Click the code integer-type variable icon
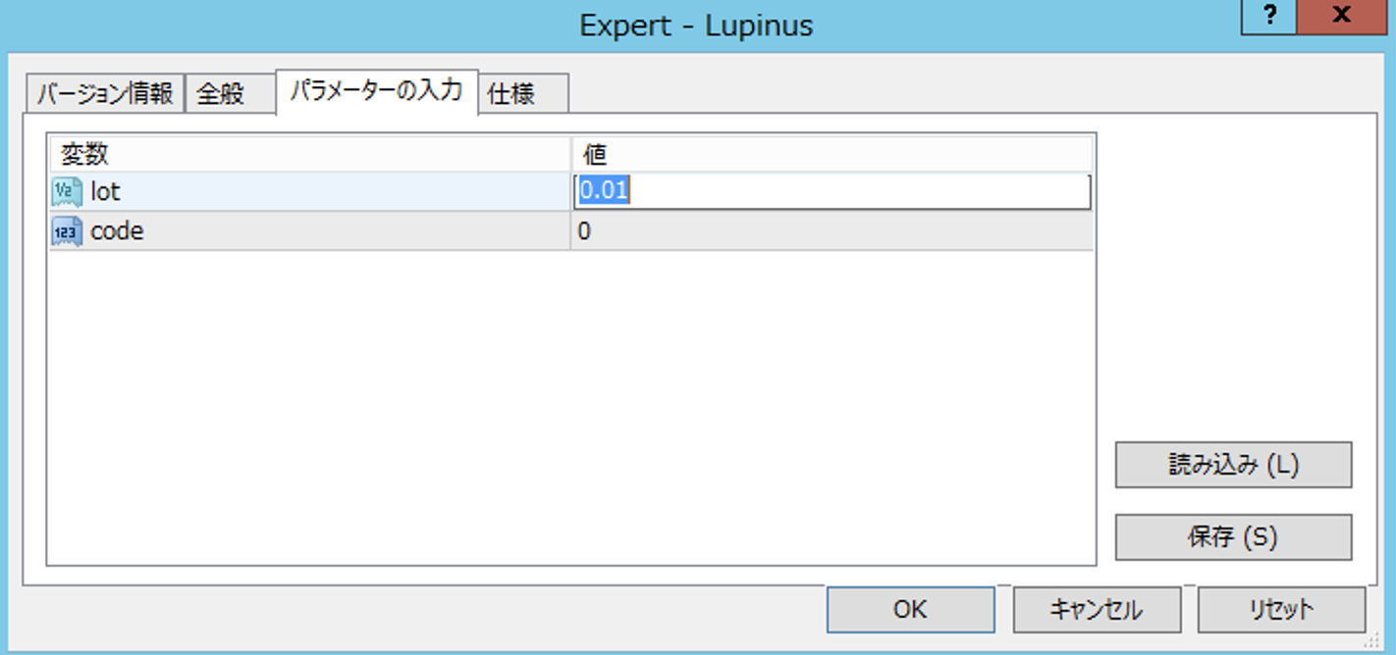 pos(67,232)
